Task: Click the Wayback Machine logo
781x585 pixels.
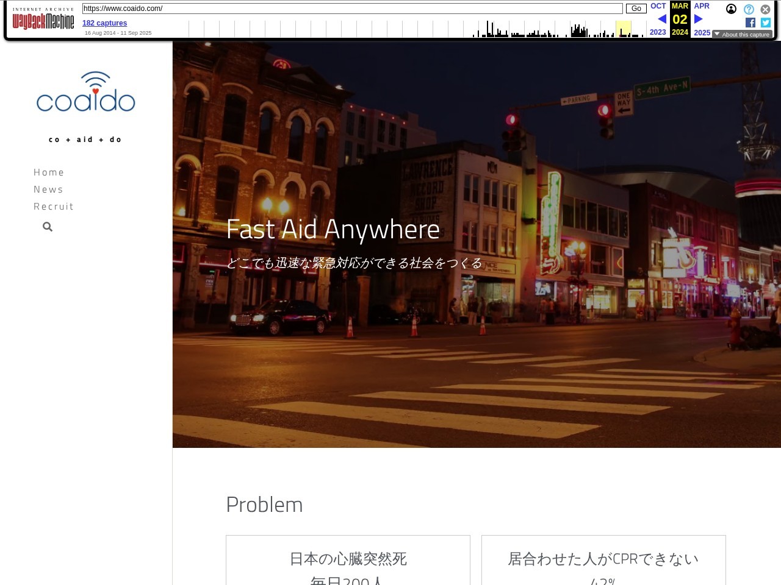Action: 43,21
